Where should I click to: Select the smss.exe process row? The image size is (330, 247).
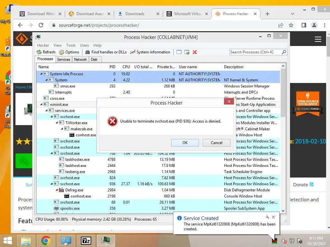[158, 86]
